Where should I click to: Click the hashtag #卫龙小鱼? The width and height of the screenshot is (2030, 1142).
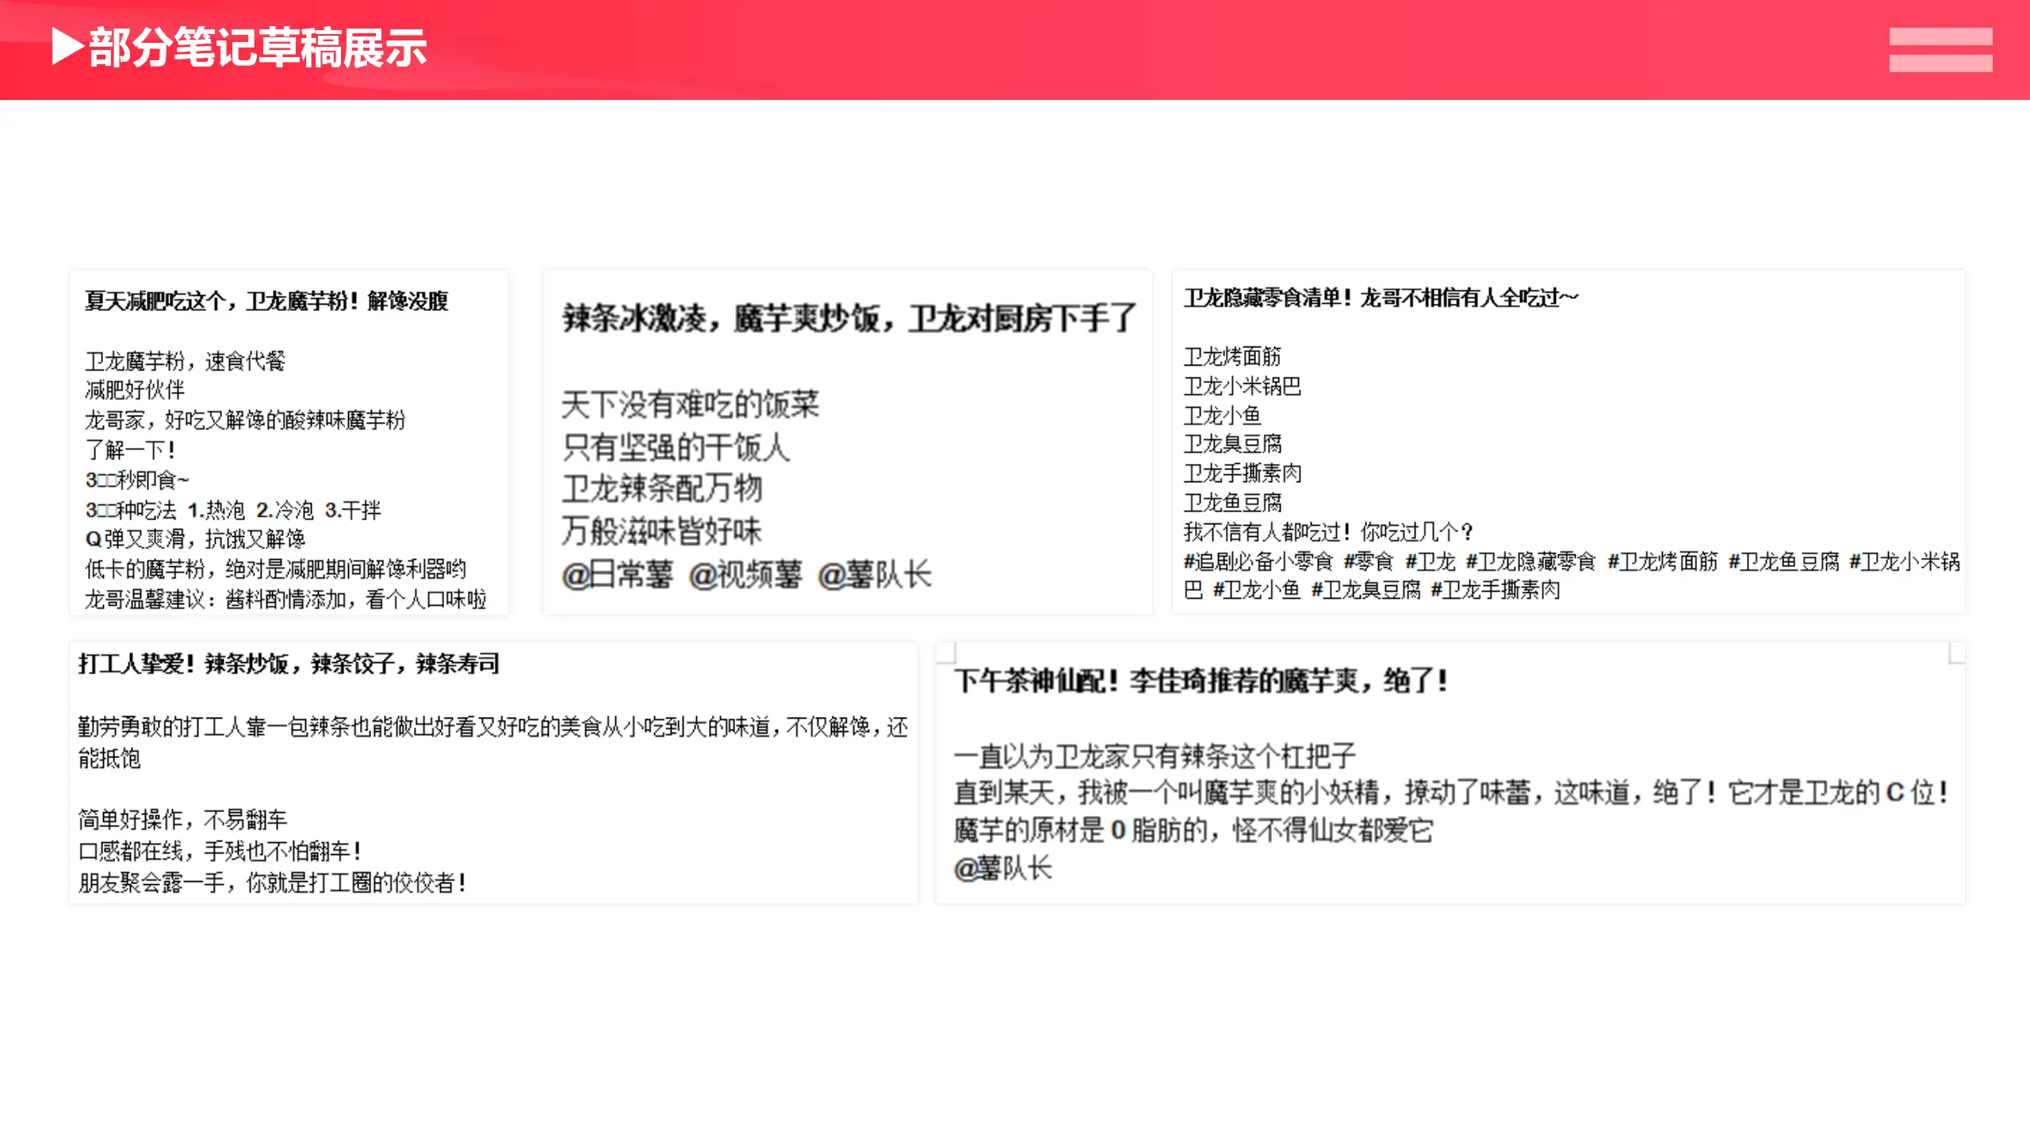tap(1256, 590)
